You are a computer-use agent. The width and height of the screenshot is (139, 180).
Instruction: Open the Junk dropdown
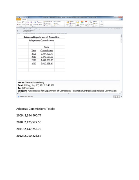coord(19,25)
